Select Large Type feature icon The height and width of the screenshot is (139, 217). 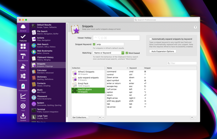tap(34, 117)
